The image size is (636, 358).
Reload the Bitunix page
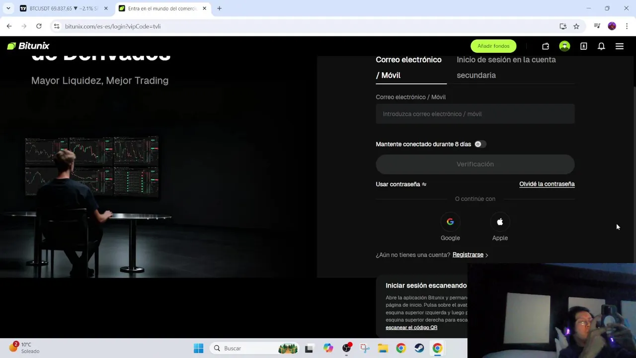coord(39,26)
